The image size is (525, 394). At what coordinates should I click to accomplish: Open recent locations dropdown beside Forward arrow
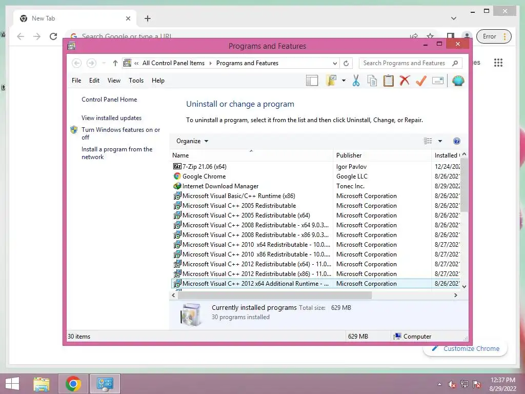104,63
